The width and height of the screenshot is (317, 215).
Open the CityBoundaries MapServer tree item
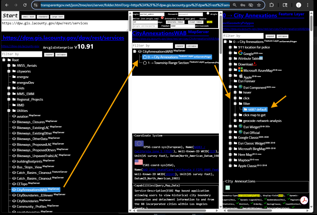[27, 201]
